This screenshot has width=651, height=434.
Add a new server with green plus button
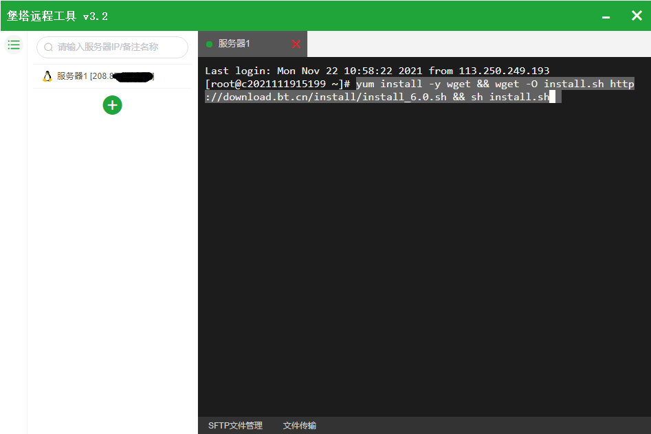113,105
